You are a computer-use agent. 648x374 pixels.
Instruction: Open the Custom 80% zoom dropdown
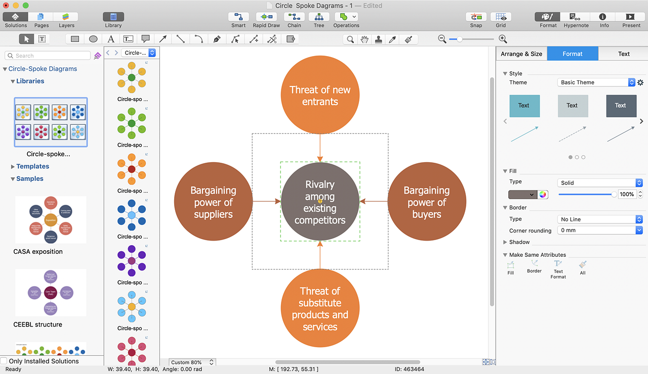[192, 362]
